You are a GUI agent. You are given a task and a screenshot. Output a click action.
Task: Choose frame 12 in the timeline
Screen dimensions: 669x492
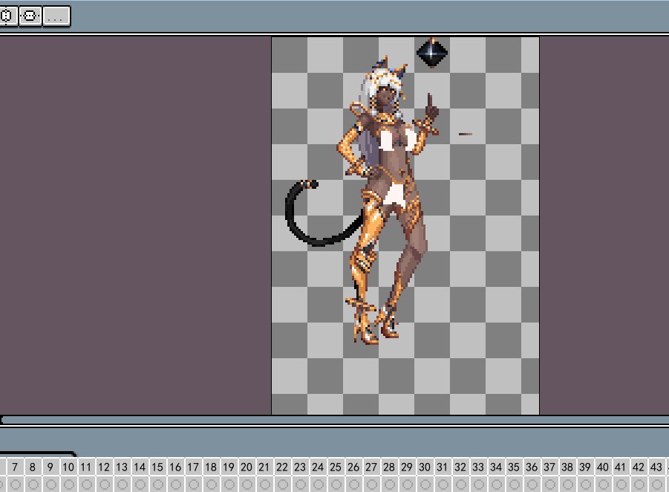pos(104,467)
